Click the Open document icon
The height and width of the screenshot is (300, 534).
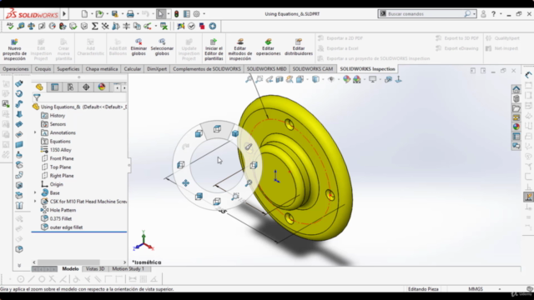[99, 14]
